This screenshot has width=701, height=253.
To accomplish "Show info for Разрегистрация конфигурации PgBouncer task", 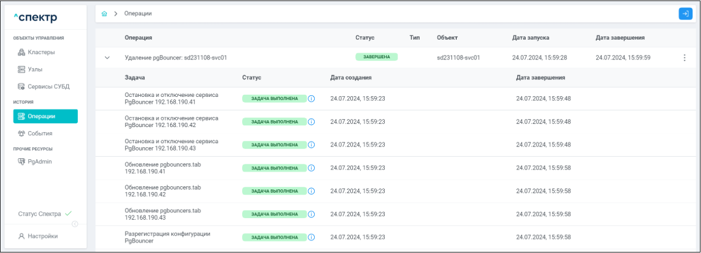I will (x=312, y=238).
